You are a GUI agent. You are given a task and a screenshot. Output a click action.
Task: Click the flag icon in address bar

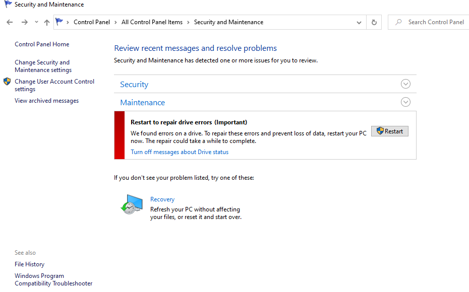(x=59, y=22)
